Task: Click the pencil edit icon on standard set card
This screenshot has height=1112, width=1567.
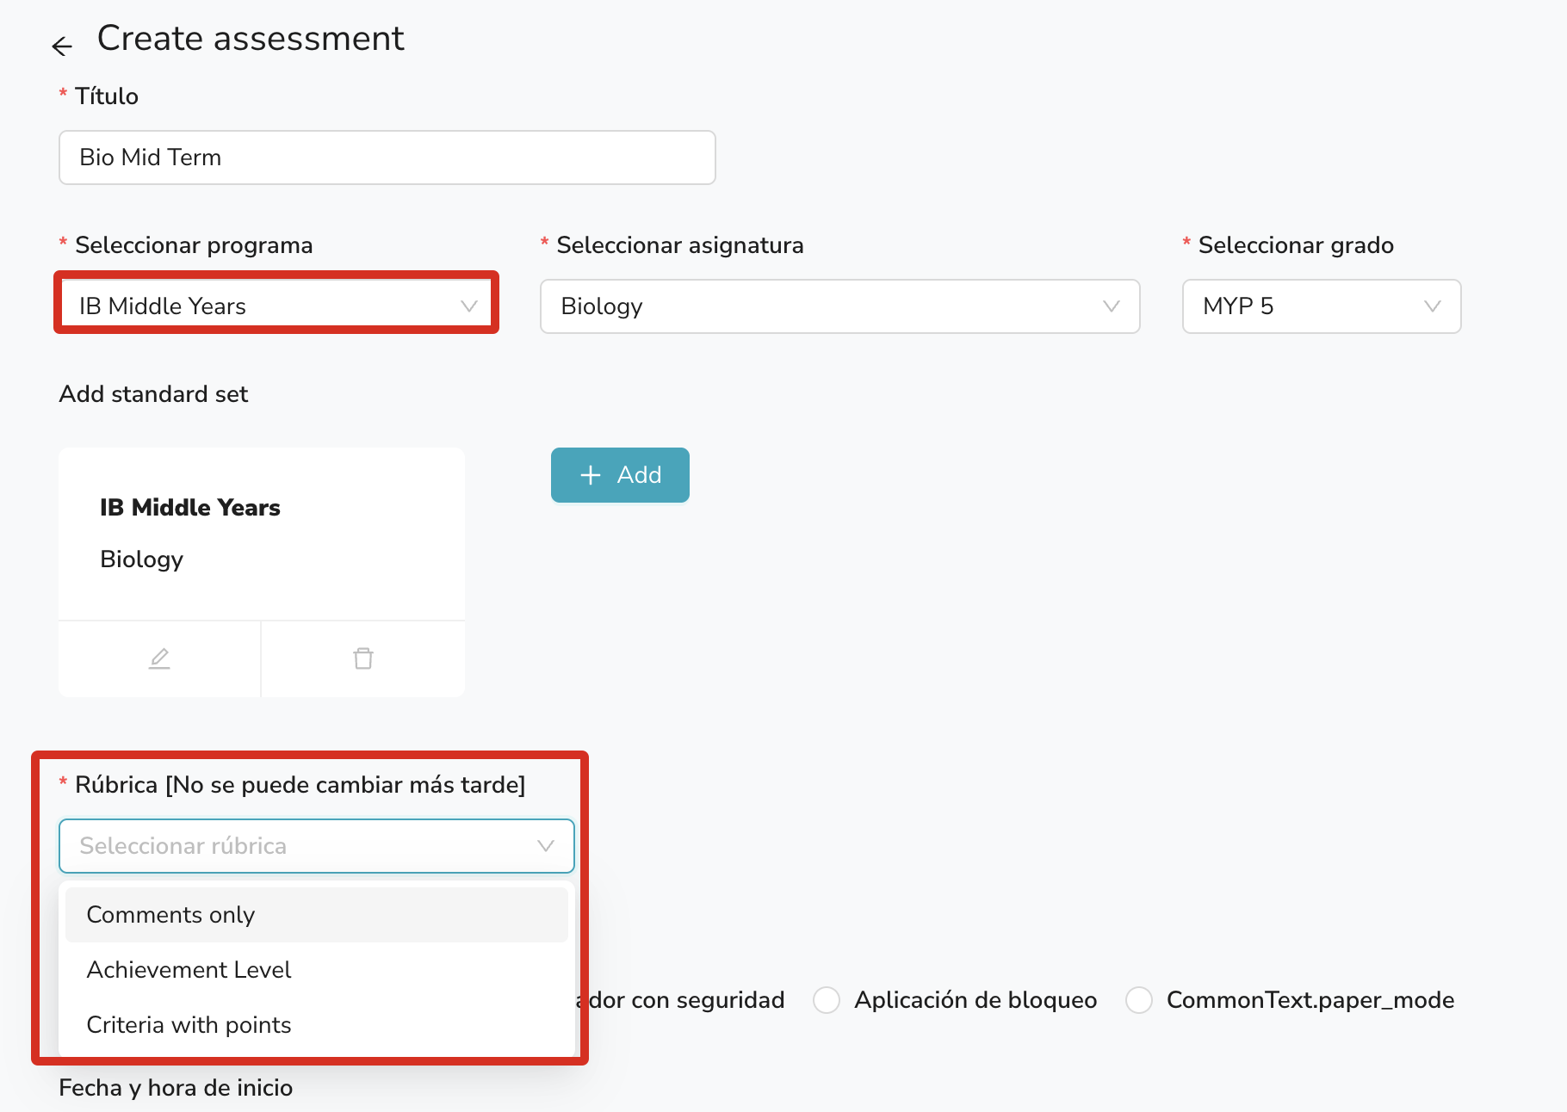Action: coord(159,658)
